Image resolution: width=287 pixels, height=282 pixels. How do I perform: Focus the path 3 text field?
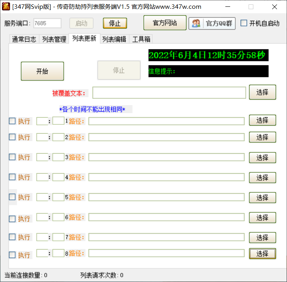[167, 157]
